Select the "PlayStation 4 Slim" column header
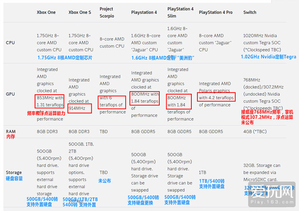299x211 pixels. [180, 12]
